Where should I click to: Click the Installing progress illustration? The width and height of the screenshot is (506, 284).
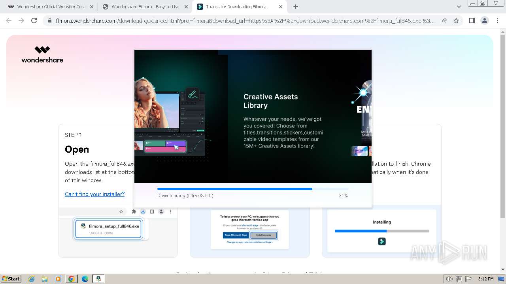[x=382, y=231]
